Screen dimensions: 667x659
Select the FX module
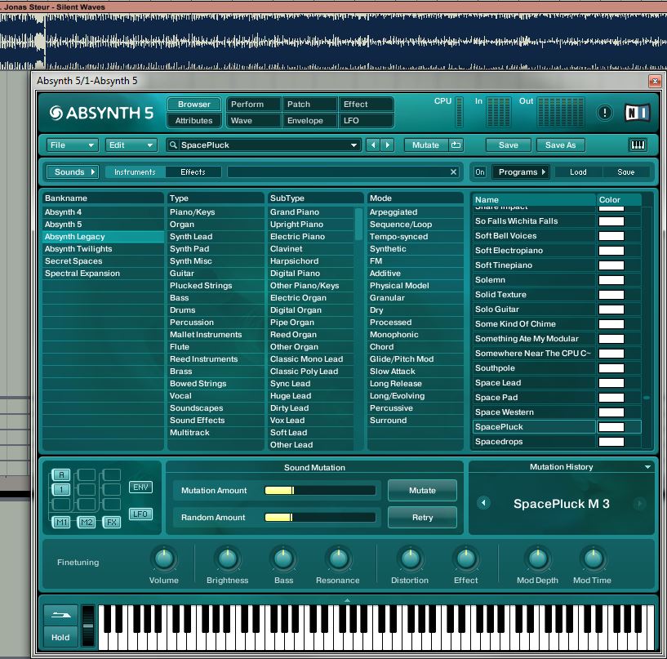click(112, 522)
